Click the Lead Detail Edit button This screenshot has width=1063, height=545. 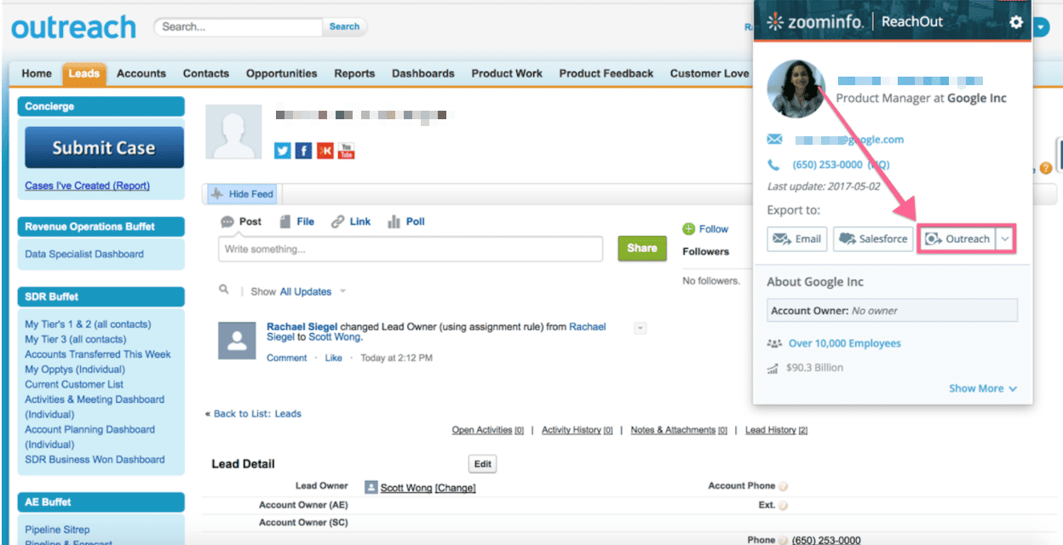click(483, 464)
